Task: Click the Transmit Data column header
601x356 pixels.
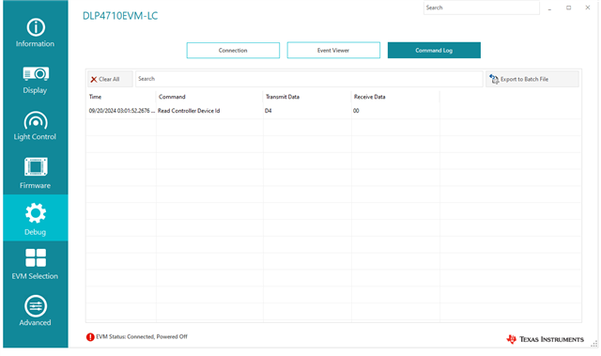Action: click(x=307, y=97)
